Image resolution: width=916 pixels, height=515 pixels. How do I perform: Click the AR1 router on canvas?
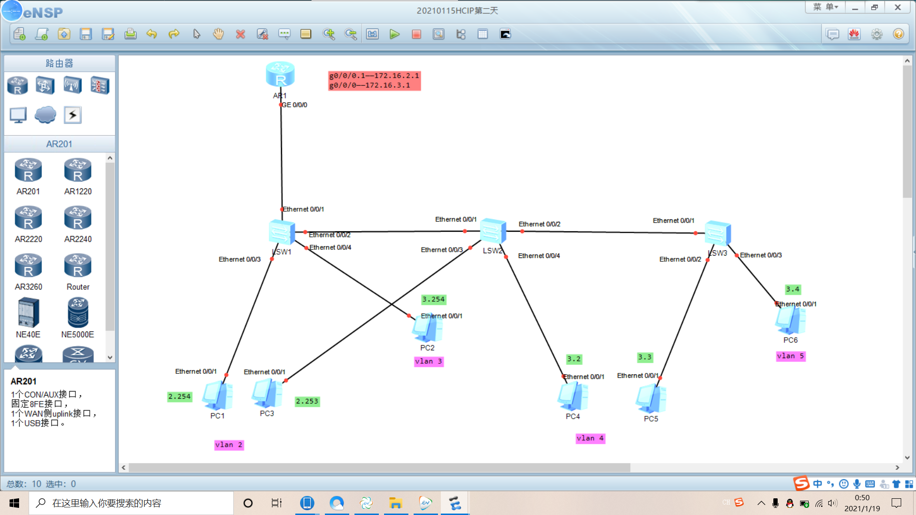click(280, 75)
